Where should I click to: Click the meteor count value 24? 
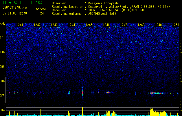coord(42,13)
